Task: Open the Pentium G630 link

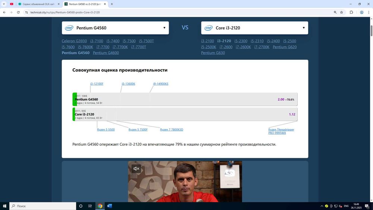Action: coord(213,53)
